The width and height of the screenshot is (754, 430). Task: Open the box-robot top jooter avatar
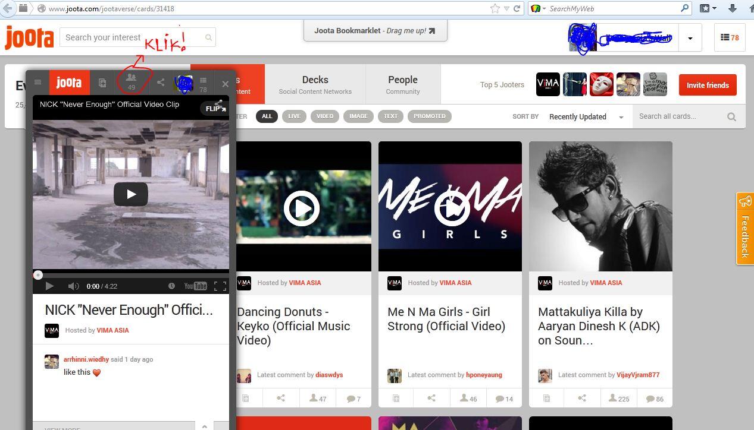pos(628,84)
